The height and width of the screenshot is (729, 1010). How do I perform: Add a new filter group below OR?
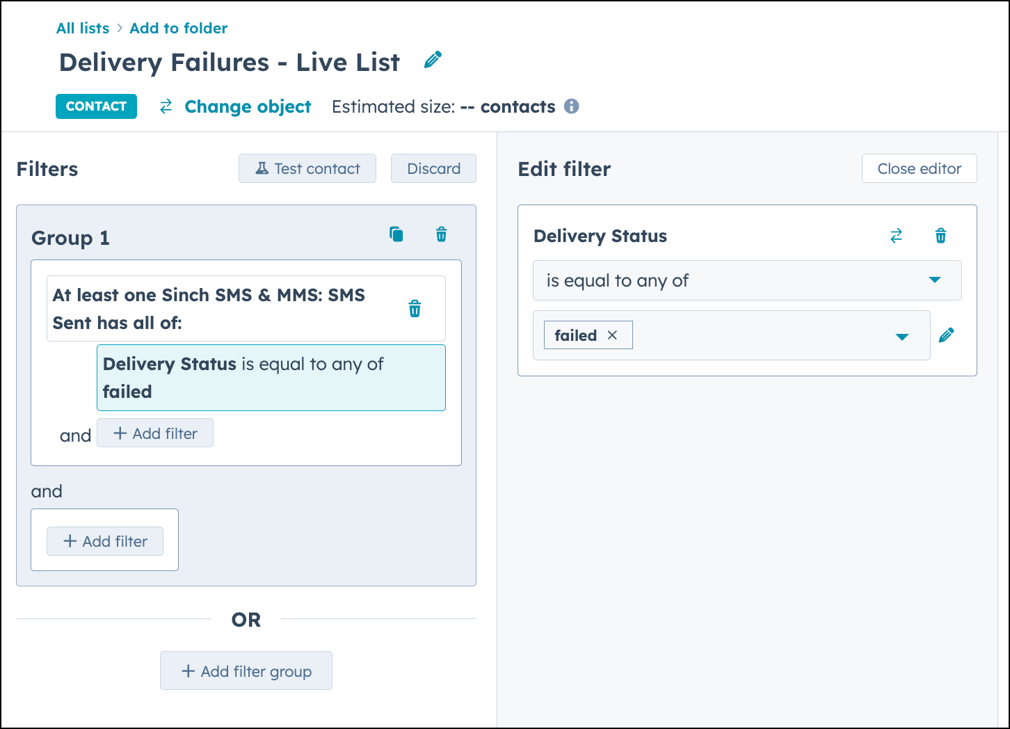[x=246, y=671]
